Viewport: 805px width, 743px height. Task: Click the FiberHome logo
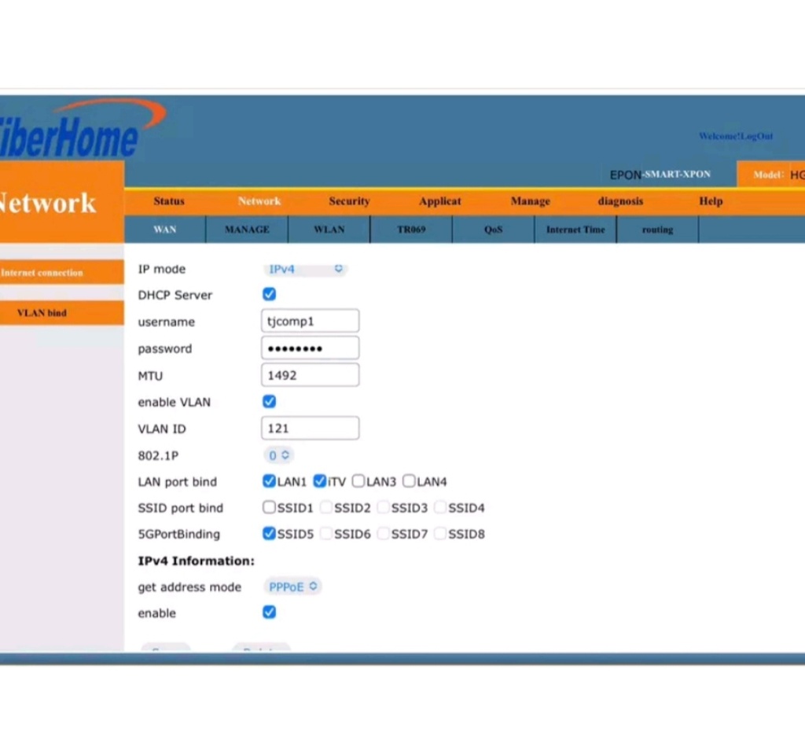(x=82, y=129)
